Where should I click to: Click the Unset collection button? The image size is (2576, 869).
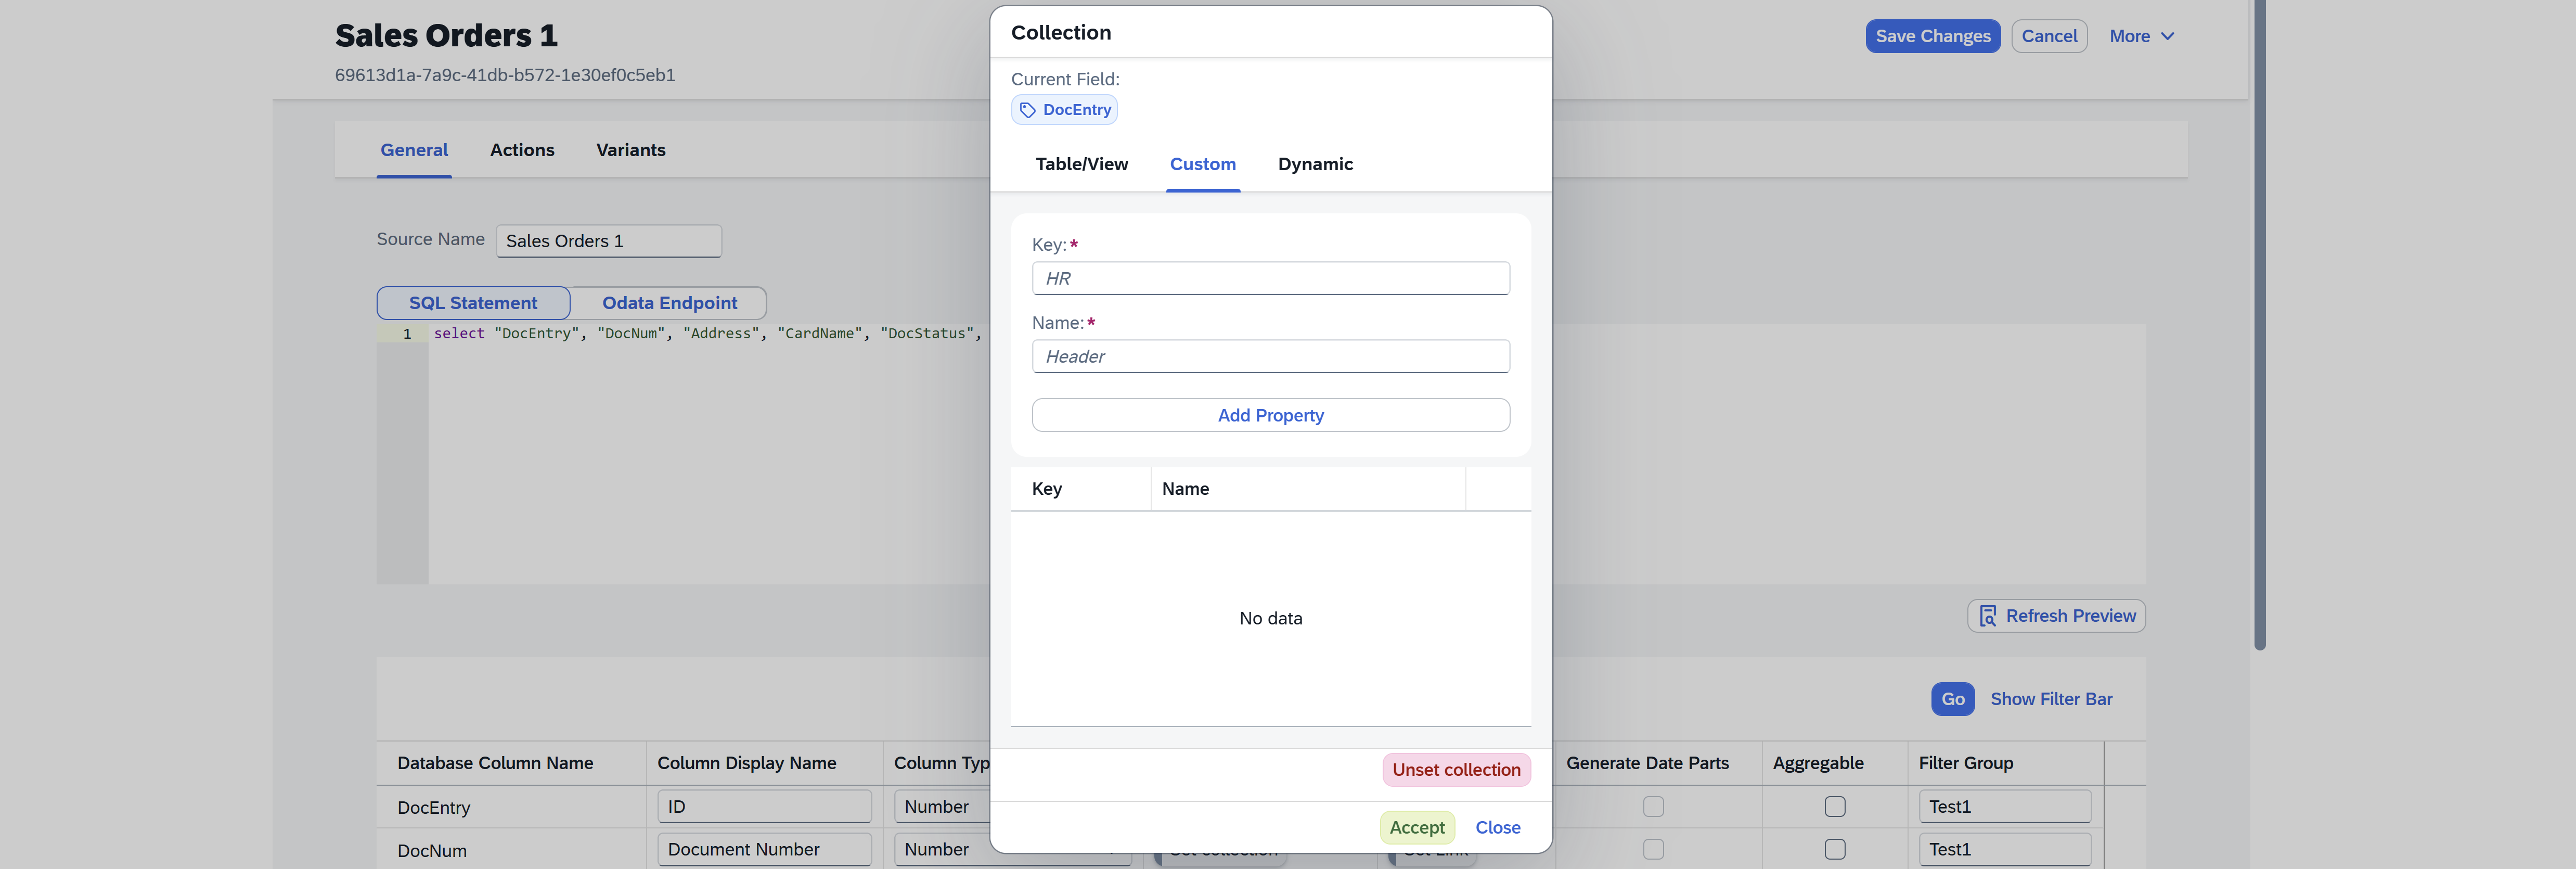pyautogui.click(x=1455, y=770)
